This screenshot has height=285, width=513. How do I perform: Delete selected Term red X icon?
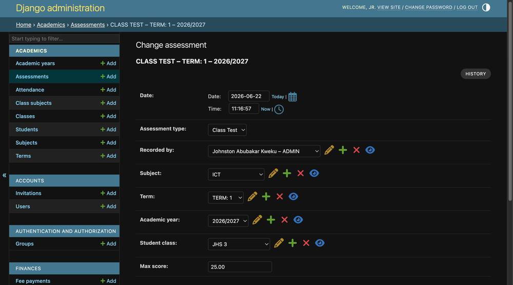click(x=280, y=197)
